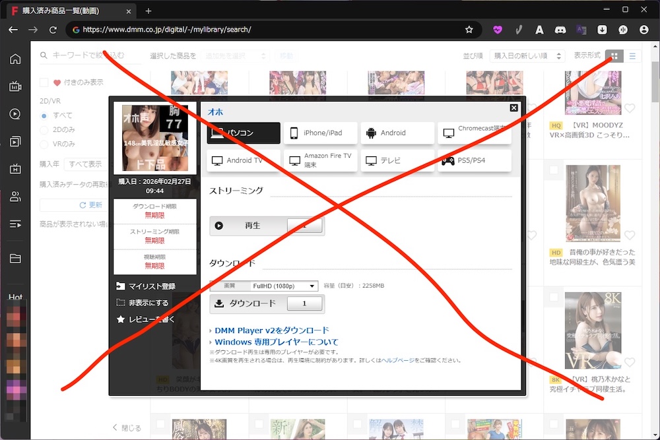Click the キーワード search input field
The height and width of the screenshot is (440, 660).
92,56
